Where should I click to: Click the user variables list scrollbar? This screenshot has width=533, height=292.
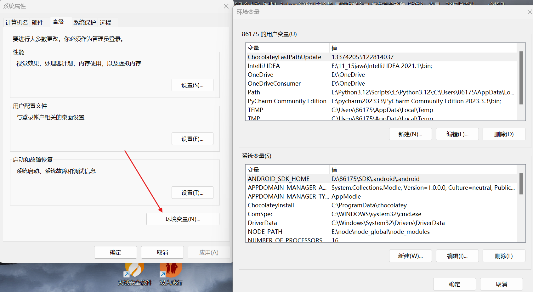click(x=521, y=78)
